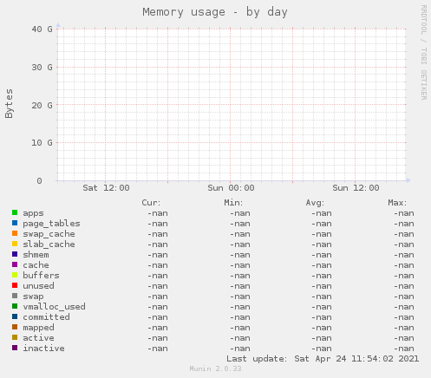Click the '40 G' y-axis label

pyautogui.click(x=42, y=29)
